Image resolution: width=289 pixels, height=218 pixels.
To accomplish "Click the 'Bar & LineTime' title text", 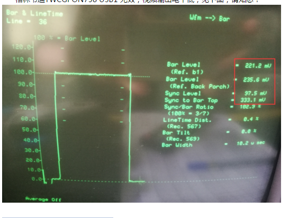I will [34, 13].
